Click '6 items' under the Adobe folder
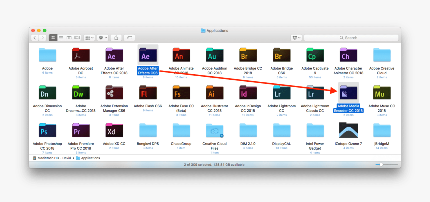This screenshot has width=430, height=202. tap(47, 73)
